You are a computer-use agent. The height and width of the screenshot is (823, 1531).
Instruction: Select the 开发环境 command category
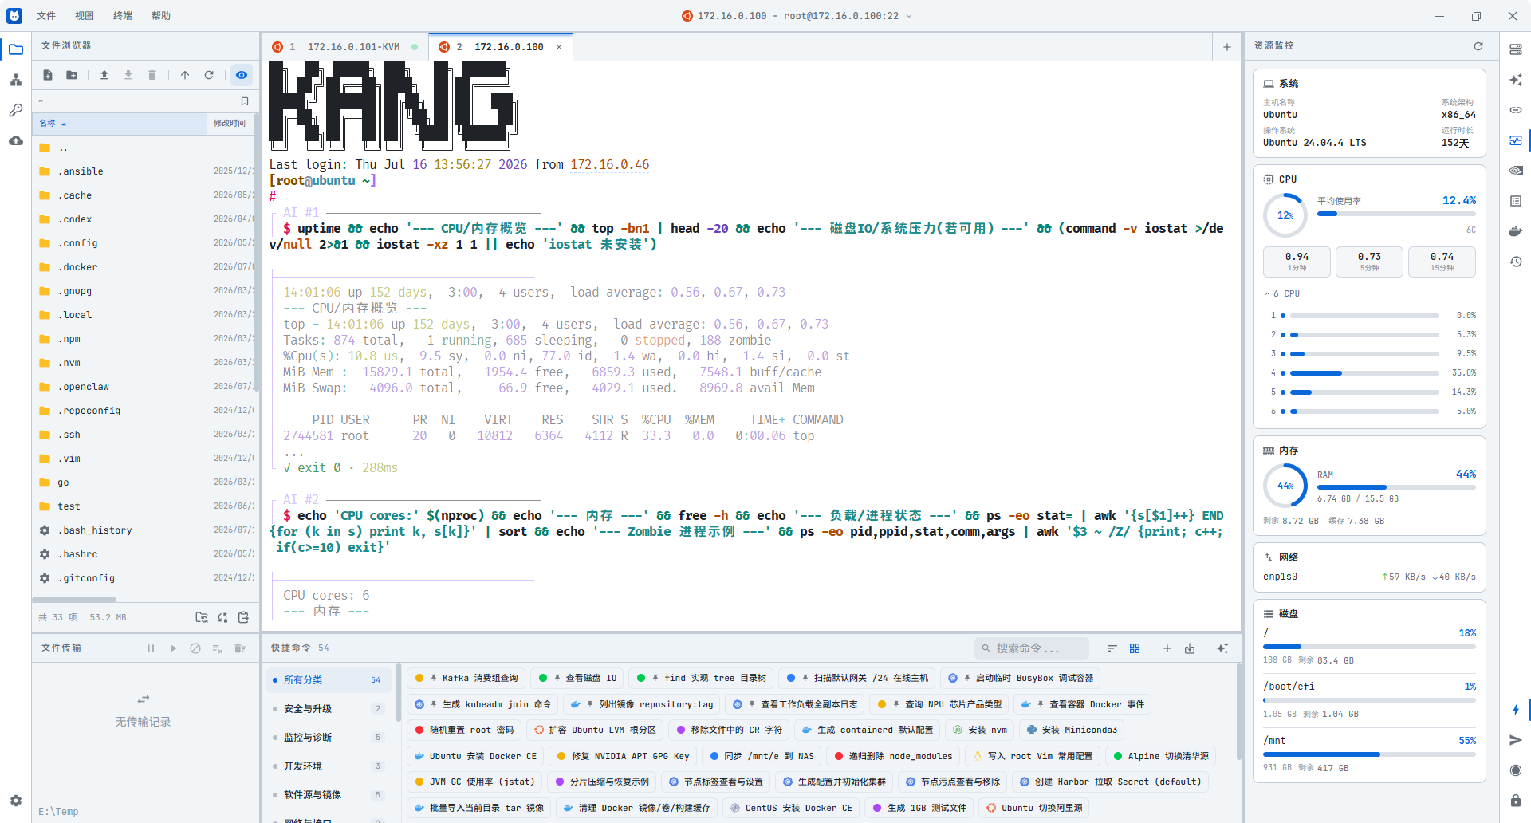point(328,766)
